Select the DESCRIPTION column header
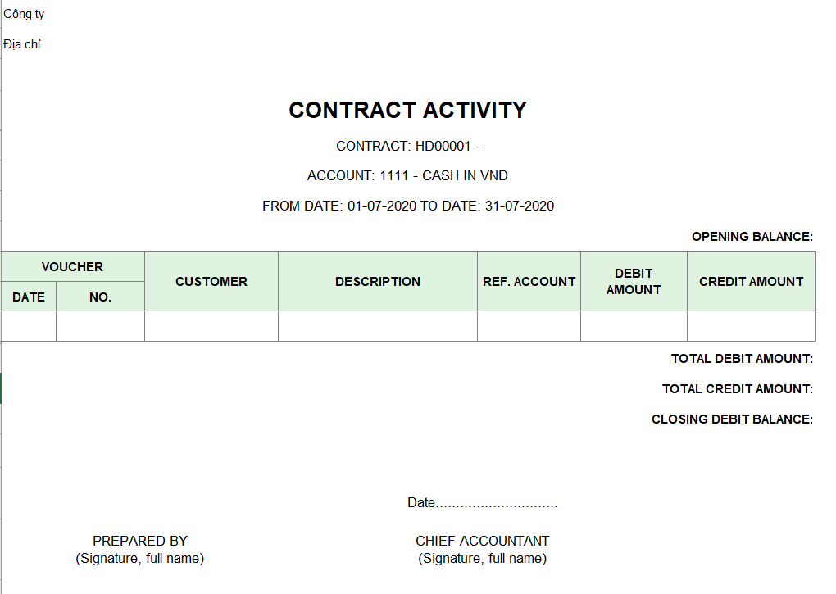This screenshot has width=836, height=594. pyautogui.click(x=378, y=281)
